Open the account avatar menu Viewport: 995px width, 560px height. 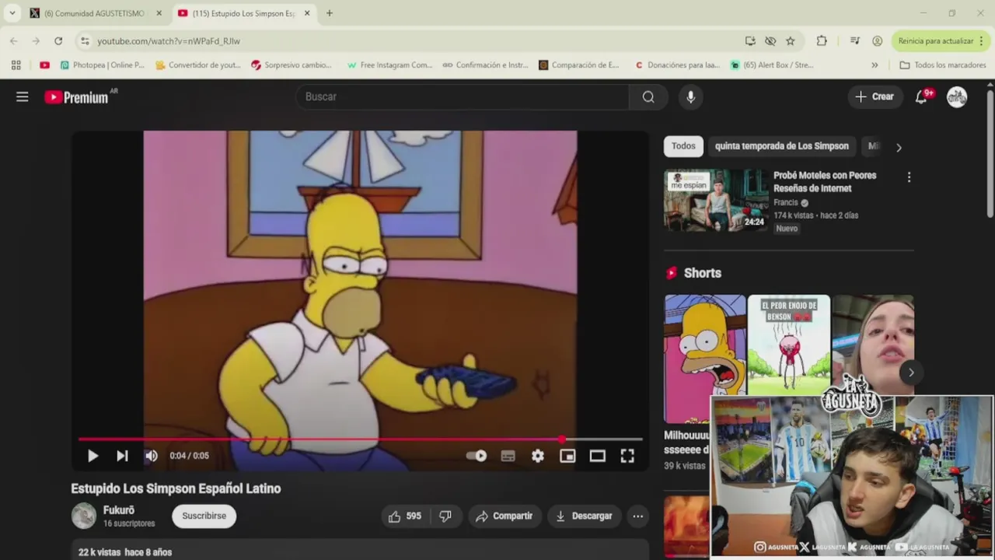957,96
